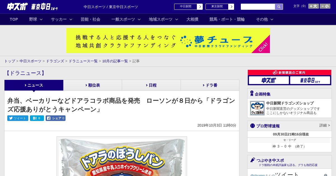Click the search magnifier button
This screenshot has width=336, height=176.
tap(279, 7)
